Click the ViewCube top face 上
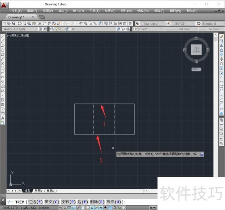This screenshot has height=210, width=225. pos(196,49)
